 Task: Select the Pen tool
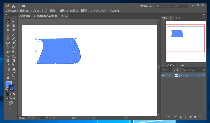8,30
